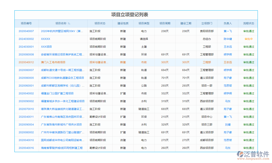Open project number 2020040007 link
The image size is (272, 163).
[x=26, y=31]
